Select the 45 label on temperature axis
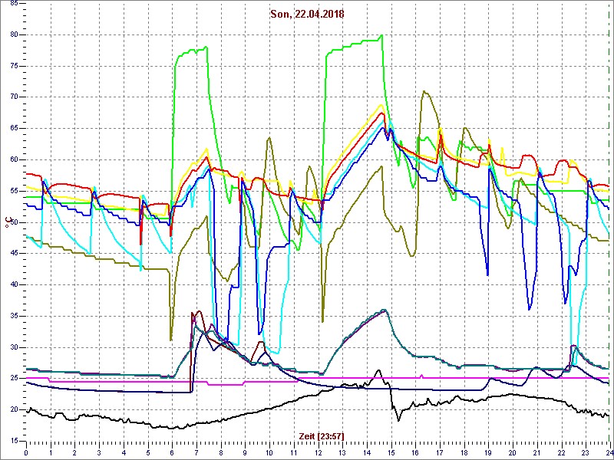This screenshot has height=460, width=614. coord(13,254)
